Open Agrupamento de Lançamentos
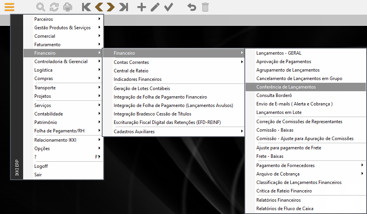The width and height of the screenshot is (367, 214). pos(306,70)
